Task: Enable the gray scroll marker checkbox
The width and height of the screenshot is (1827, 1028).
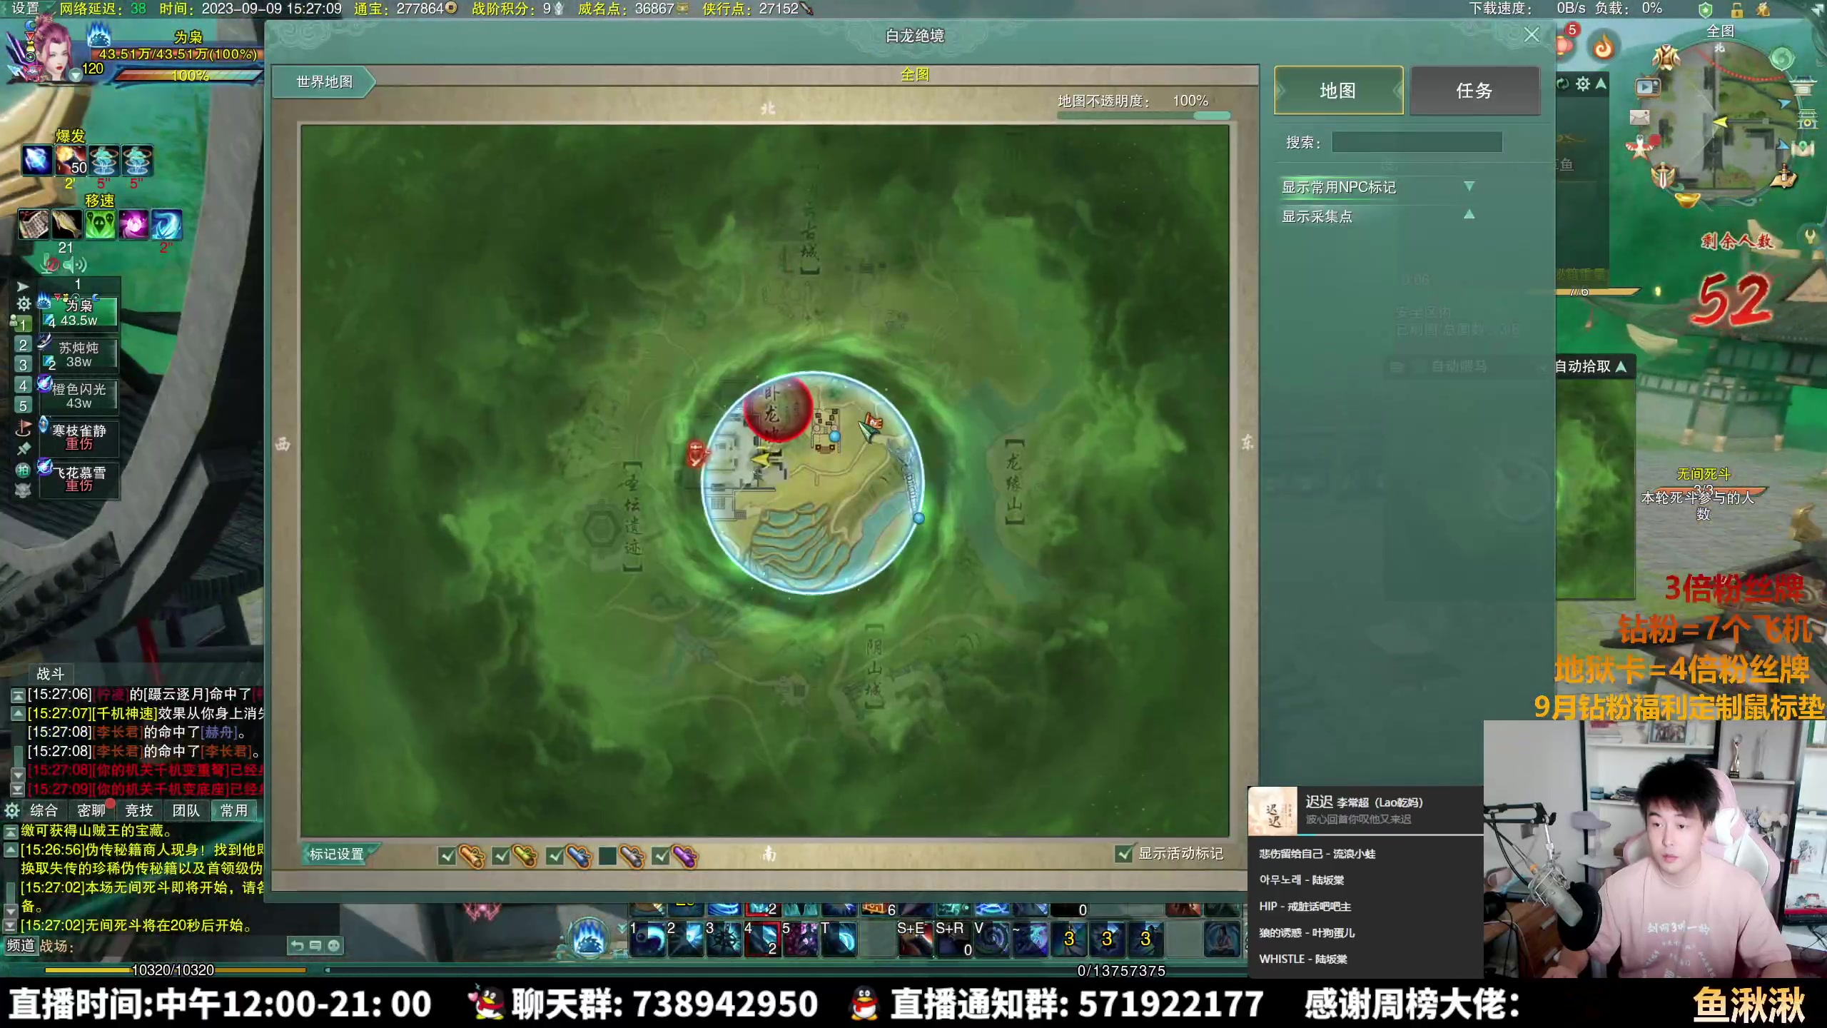Action: click(607, 855)
